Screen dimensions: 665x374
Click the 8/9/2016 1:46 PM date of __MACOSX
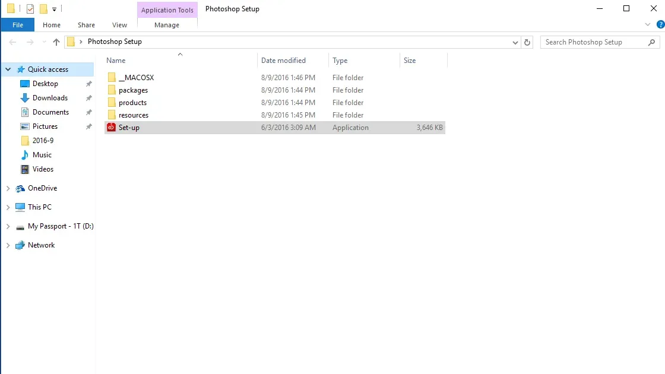click(288, 78)
